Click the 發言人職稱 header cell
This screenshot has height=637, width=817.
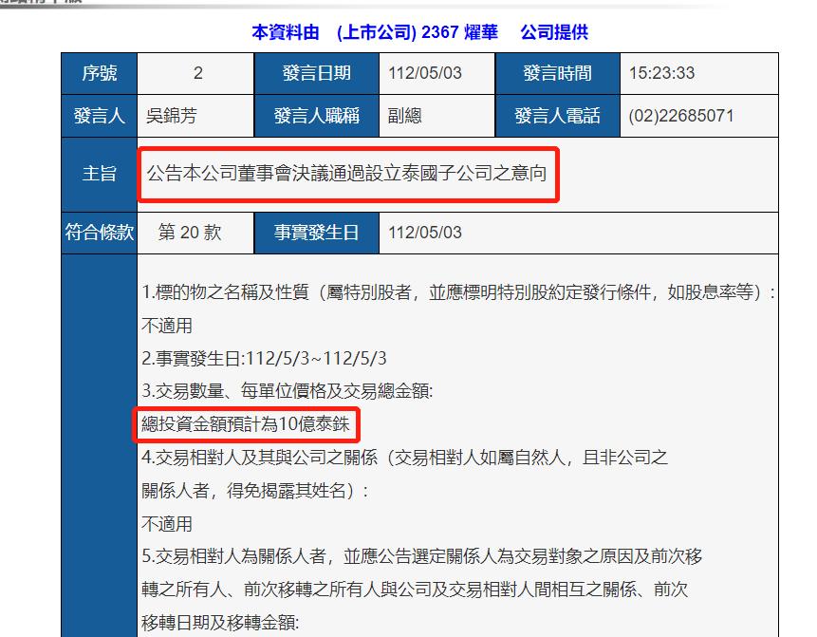pos(317,115)
